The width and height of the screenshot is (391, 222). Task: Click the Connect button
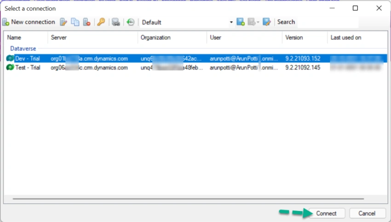click(327, 214)
